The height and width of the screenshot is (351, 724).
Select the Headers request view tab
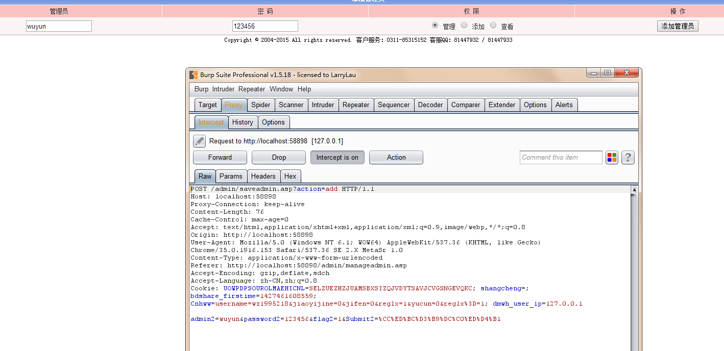[263, 177]
